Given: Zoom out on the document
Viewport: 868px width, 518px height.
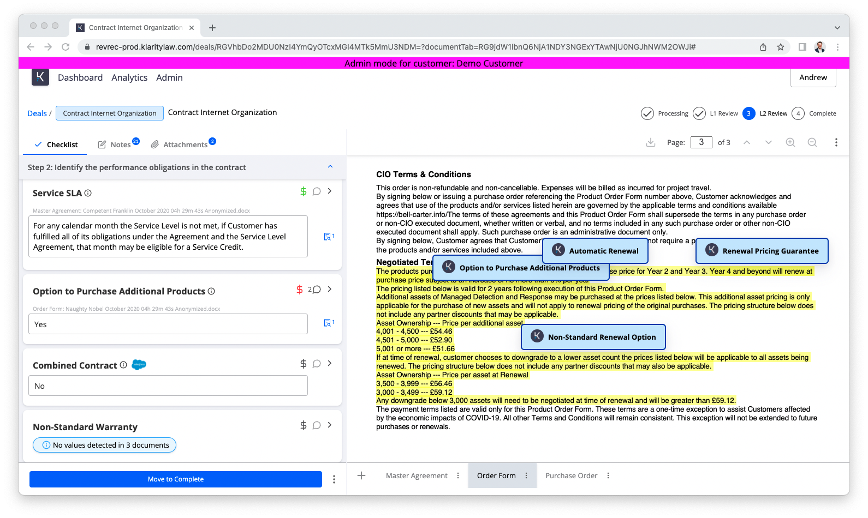Looking at the screenshot, I should [812, 142].
